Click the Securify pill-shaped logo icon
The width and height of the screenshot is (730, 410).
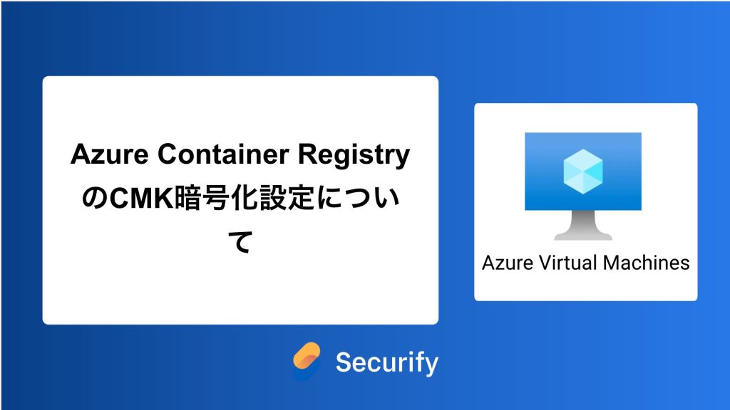(x=307, y=362)
